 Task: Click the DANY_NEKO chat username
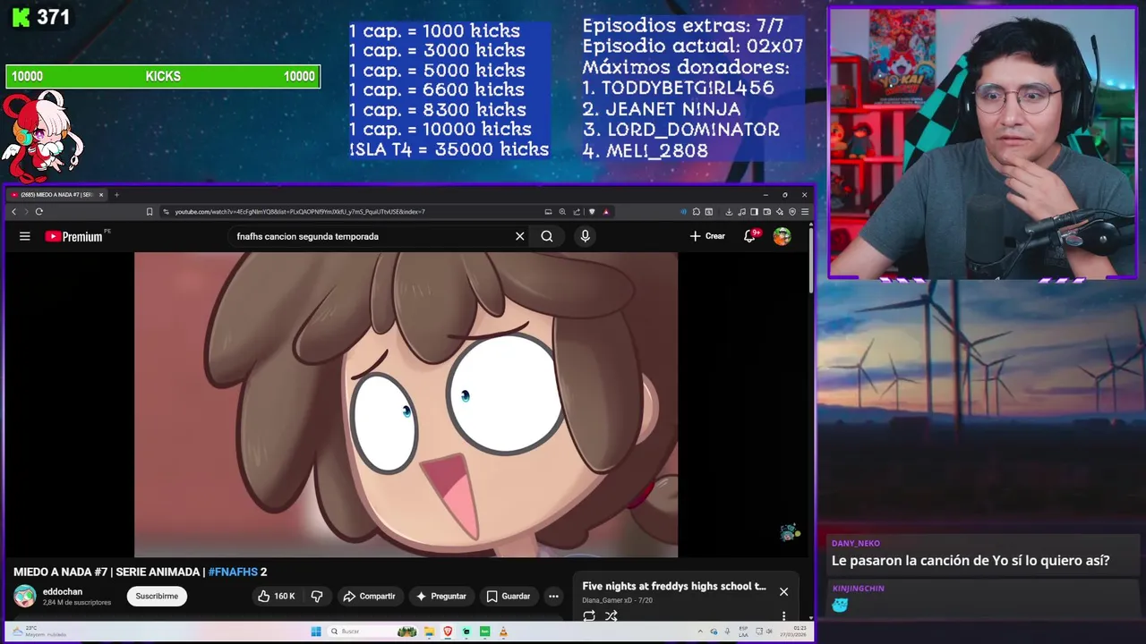point(856,543)
